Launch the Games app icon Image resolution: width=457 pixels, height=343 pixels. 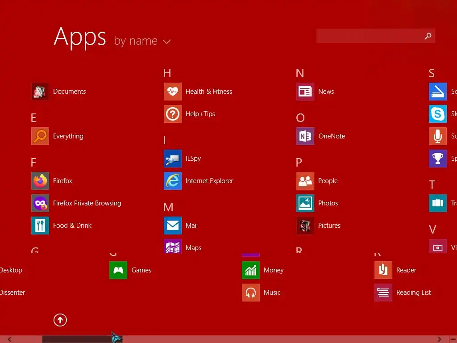click(118, 270)
